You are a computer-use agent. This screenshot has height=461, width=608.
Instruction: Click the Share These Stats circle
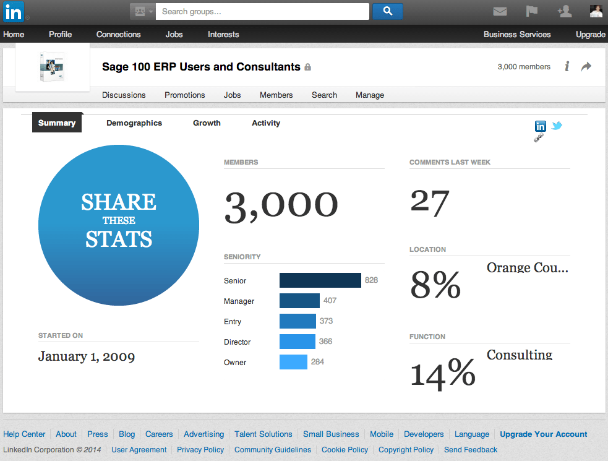pyautogui.click(x=119, y=225)
